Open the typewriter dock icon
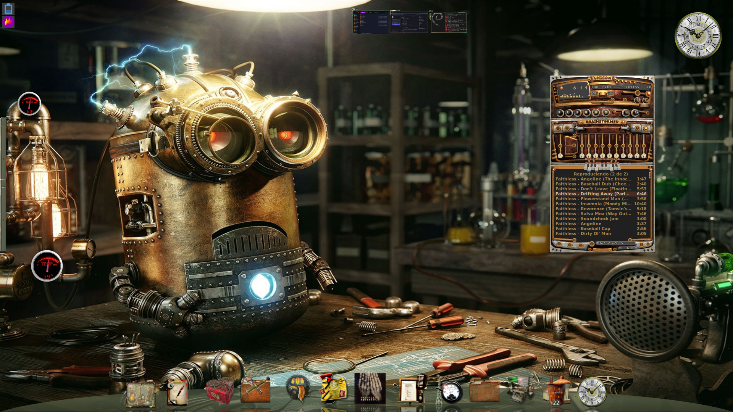 [519, 389]
